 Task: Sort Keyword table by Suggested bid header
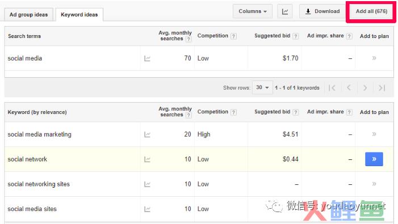[272, 112]
